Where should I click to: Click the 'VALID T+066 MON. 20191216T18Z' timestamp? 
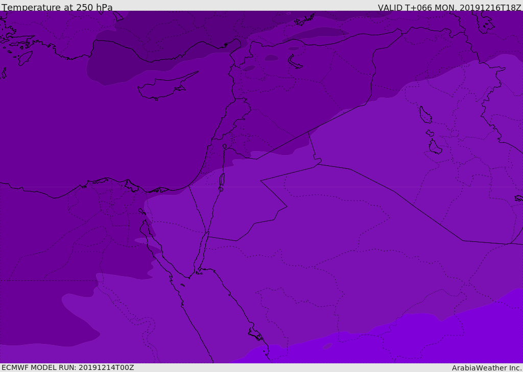pyautogui.click(x=449, y=7)
